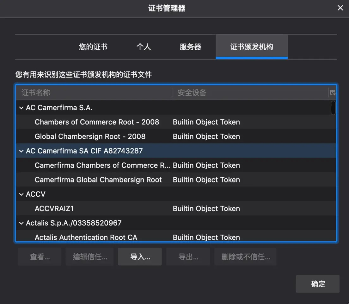
Task: Sort by 安全设备 column header
Action: (250, 92)
